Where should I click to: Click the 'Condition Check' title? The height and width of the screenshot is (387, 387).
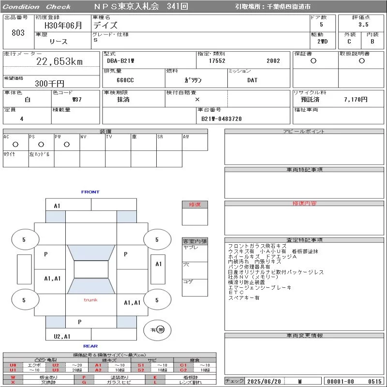click(37, 7)
